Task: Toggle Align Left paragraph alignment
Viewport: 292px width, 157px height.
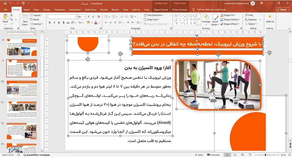Action: point(106,23)
